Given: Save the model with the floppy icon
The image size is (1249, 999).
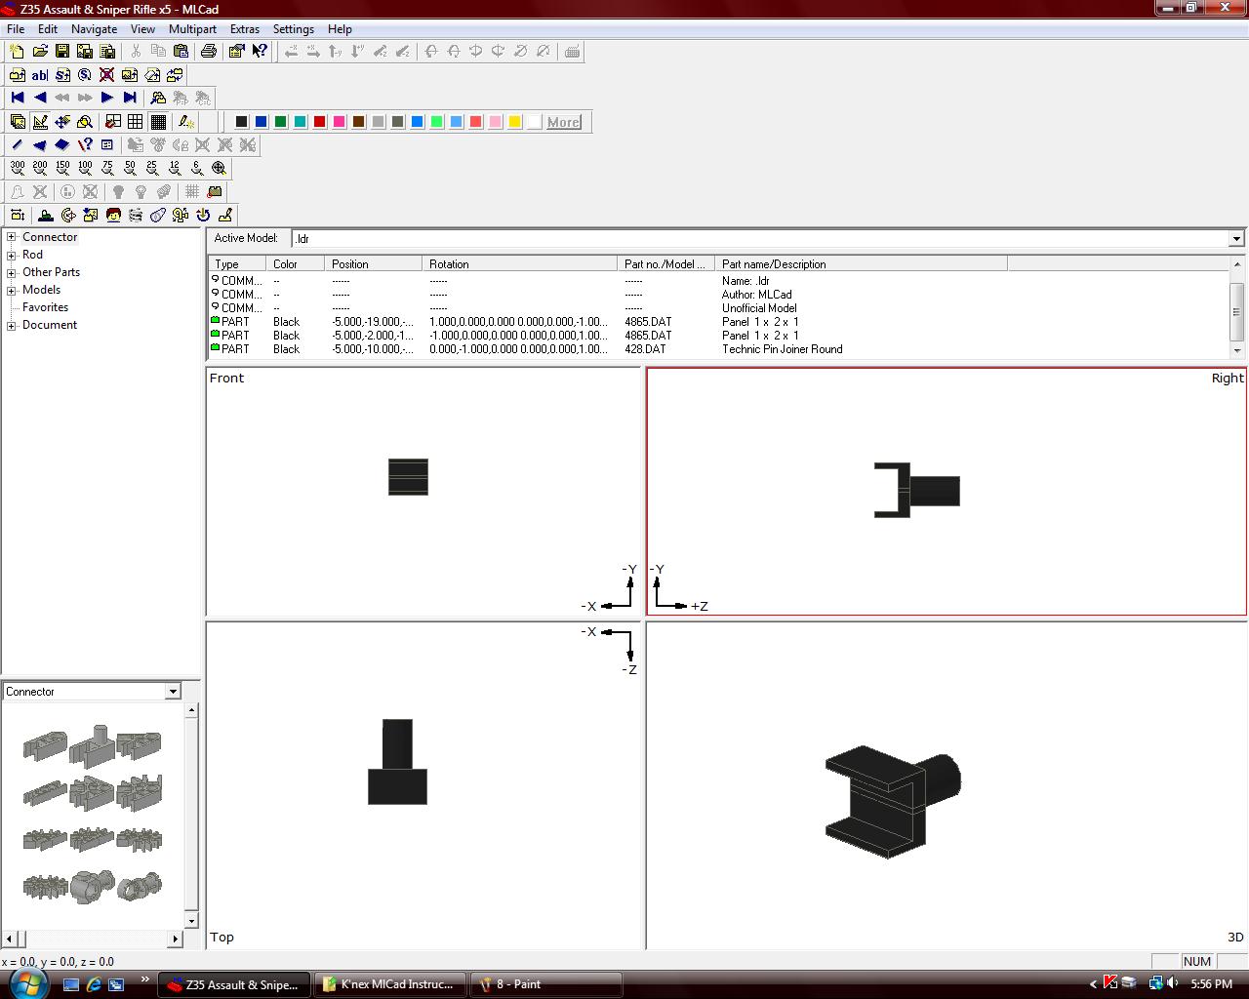Looking at the screenshot, I should coord(62,52).
